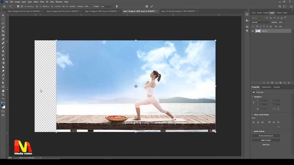
Task: Toggle lock image pixels brush icon
Action: (260, 27)
